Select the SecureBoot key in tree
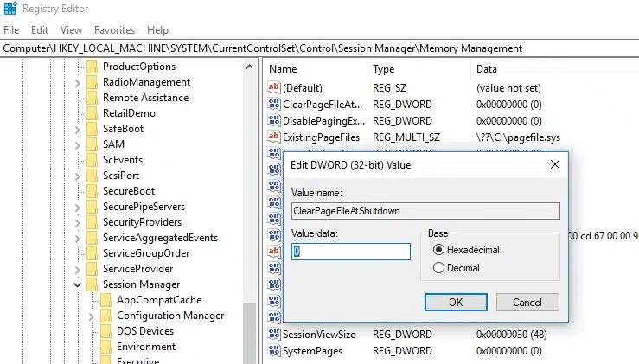The image size is (639, 364). pos(128,191)
